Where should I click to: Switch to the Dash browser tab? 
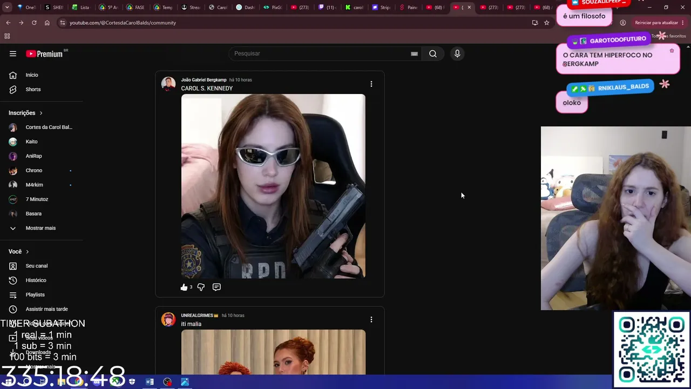[246, 8]
